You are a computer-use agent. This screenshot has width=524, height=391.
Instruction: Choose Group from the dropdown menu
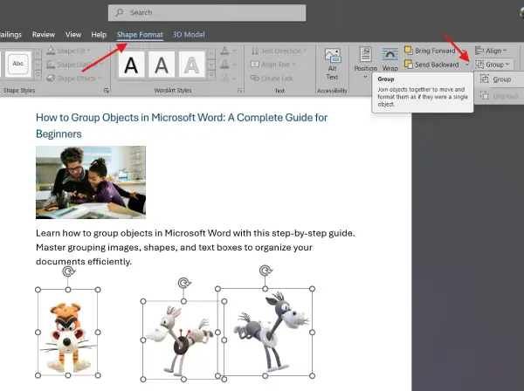[499, 79]
